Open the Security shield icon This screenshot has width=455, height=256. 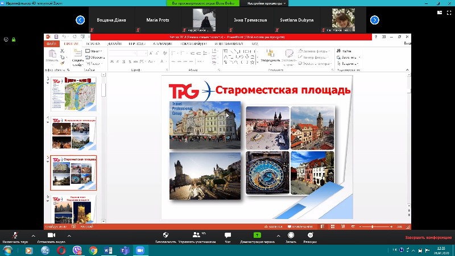166,235
